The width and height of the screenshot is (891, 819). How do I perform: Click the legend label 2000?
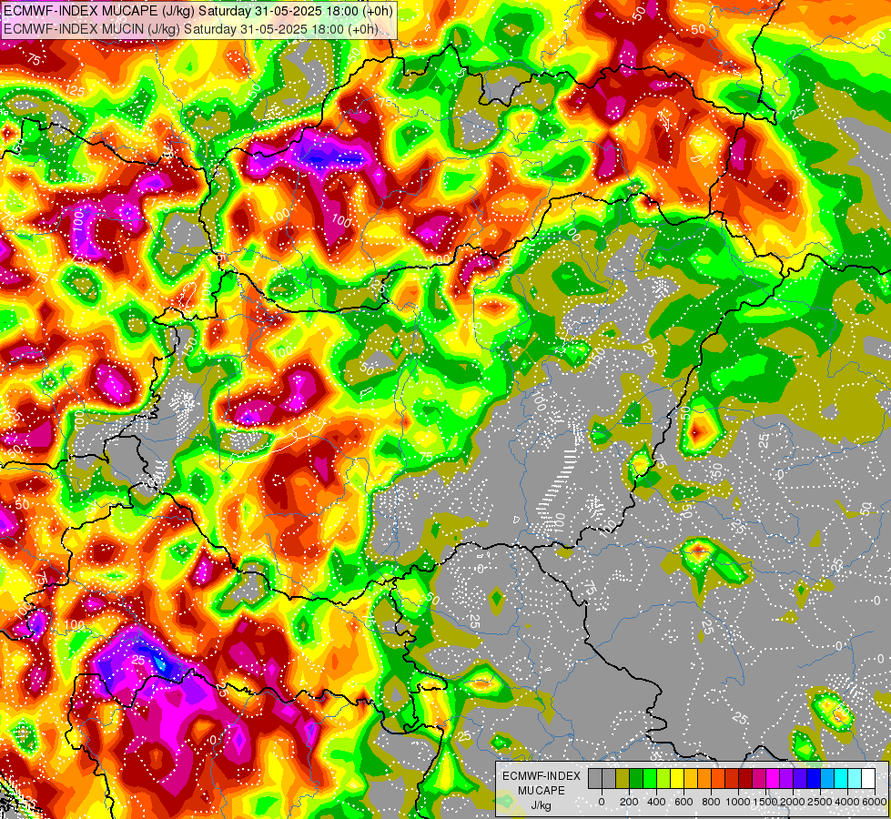(793, 802)
